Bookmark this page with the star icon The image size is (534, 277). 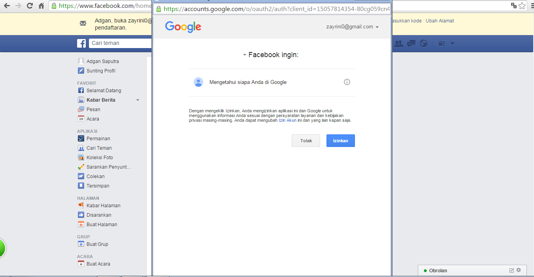[x=522, y=6]
